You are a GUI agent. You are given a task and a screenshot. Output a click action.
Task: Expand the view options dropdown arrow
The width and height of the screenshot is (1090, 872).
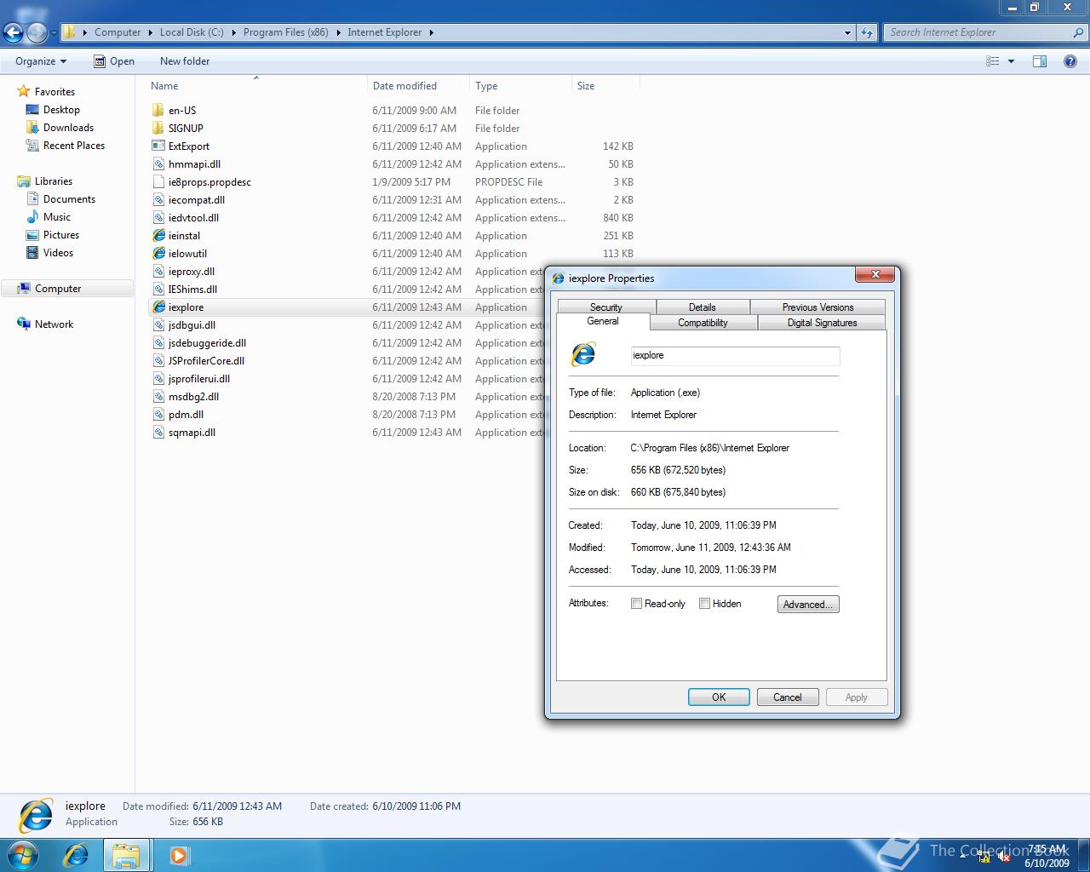click(x=1012, y=61)
